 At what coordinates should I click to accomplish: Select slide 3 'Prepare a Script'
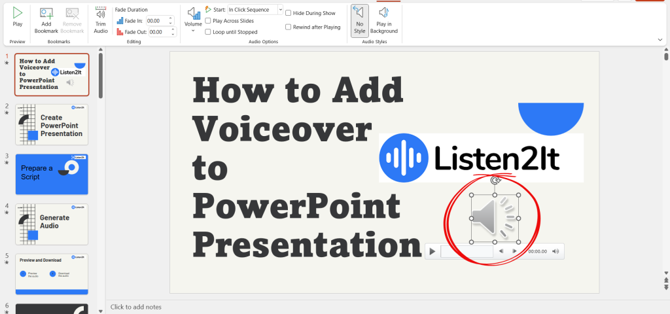[x=52, y=174]
